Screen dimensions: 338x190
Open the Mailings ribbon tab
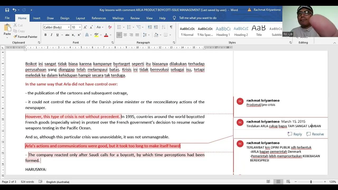118,18
